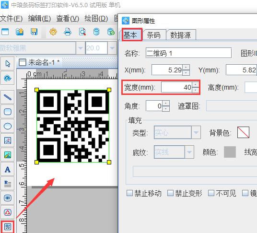Open the 查看(V) menu
Viewport: 257px width, 233px height.
(68, 18)
